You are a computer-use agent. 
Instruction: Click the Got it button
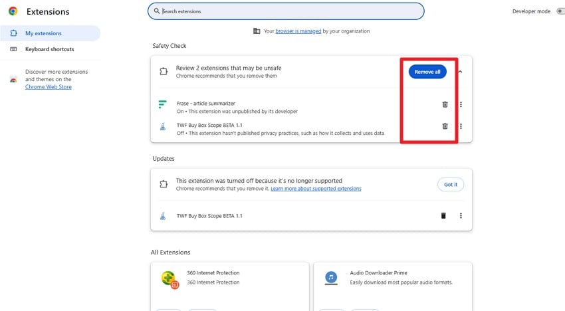[x=451, y=185]
